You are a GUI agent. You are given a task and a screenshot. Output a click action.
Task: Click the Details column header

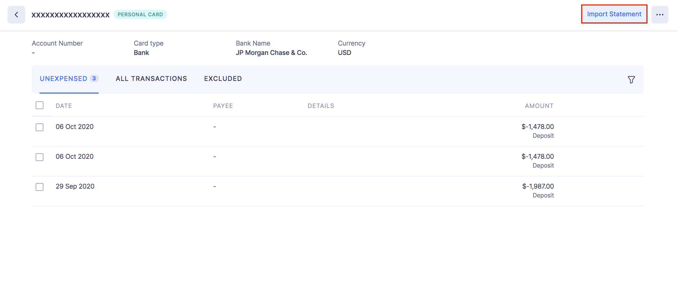pyautogui.click(x=321, y=106)
